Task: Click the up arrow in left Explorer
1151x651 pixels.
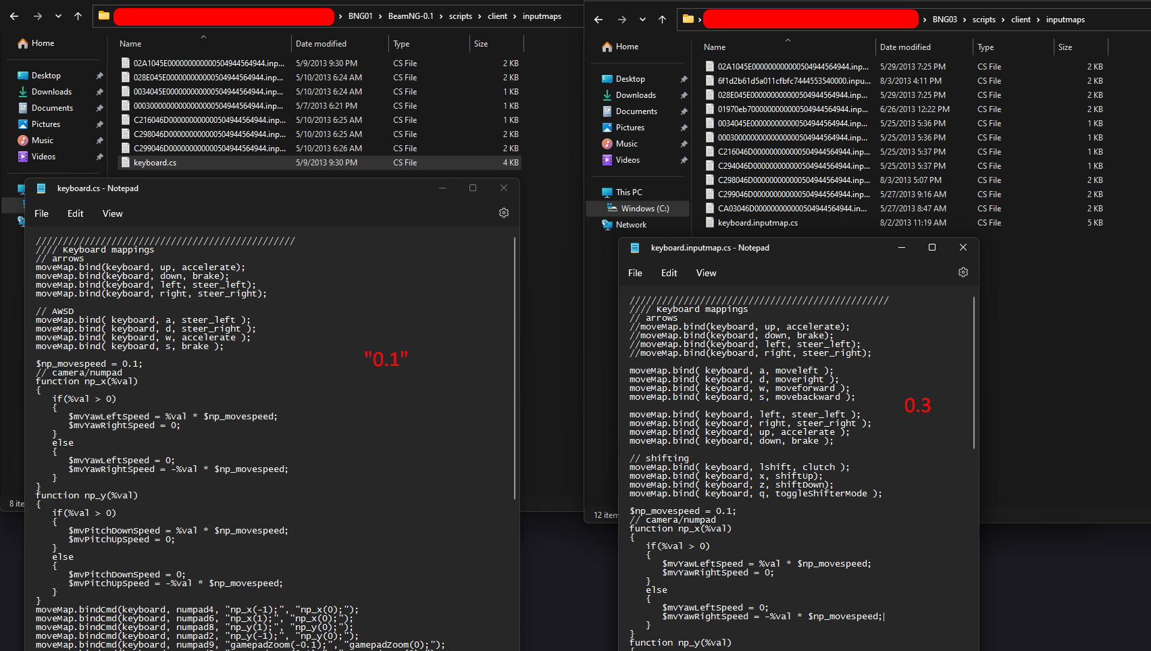Action: point(78,16)
